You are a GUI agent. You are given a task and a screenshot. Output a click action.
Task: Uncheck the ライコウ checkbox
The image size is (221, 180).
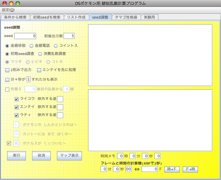[x=17, y=99]
